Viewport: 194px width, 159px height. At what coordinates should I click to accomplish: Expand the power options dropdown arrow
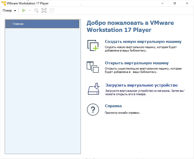(30, 10)
